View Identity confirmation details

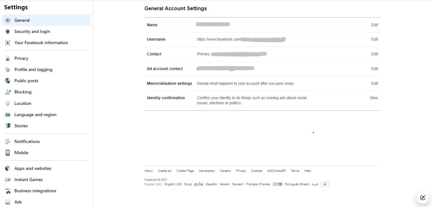(x=374, y=98)
